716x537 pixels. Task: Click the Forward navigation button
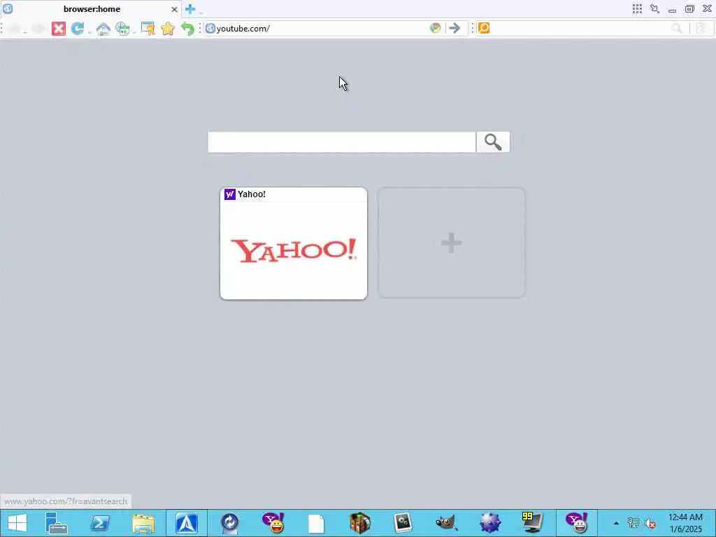coord(38,29)
